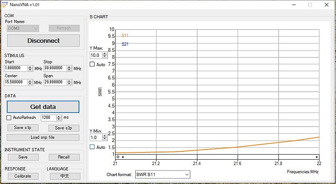This screenshot has width=336, height=184.
Task: Click the Center frequency input field
Action: (x=16, y=82)
